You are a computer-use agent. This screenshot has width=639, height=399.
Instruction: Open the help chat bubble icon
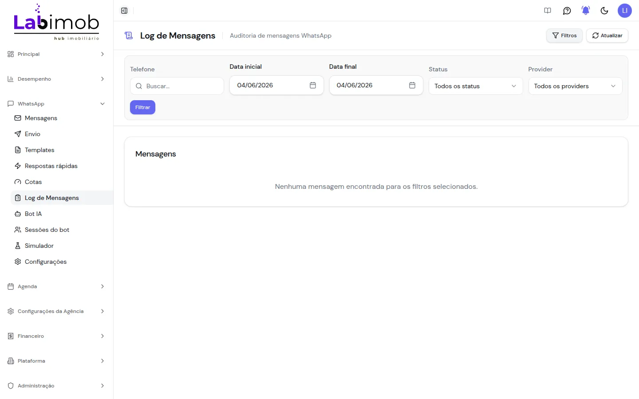coord(567,11)
